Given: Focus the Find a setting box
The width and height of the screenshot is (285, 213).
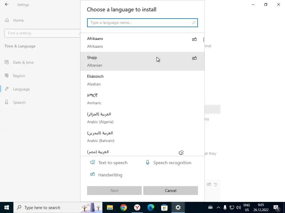Looking at the screenshot, I should [x=43, y=33].
